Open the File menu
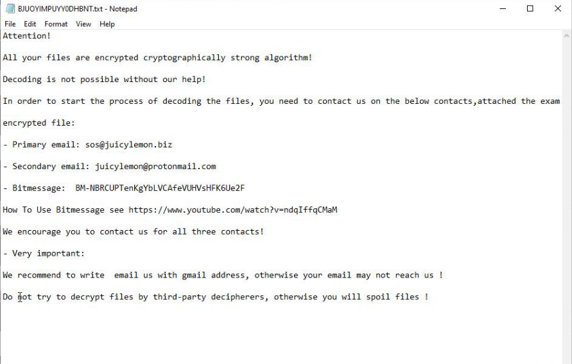572x364 pixels. click(x=10, y=24)
